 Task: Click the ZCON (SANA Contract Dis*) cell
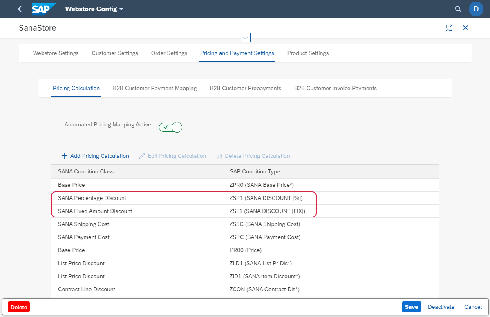tap(264, 290)
